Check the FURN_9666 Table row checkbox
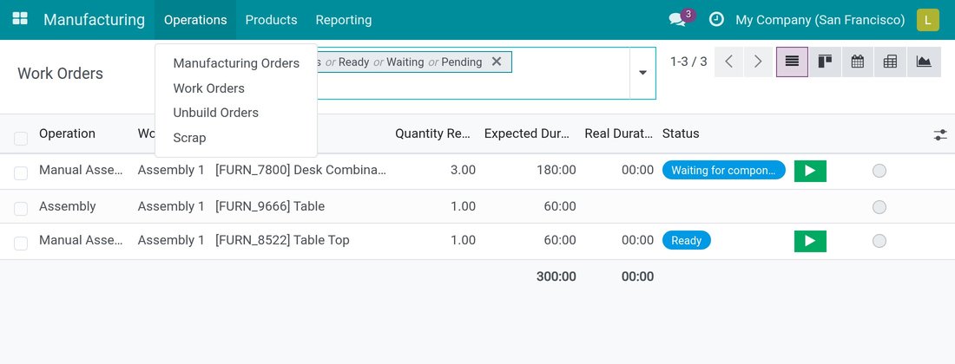Image resolution: width=955 pixels, height=364 pixels. [21, 209]
